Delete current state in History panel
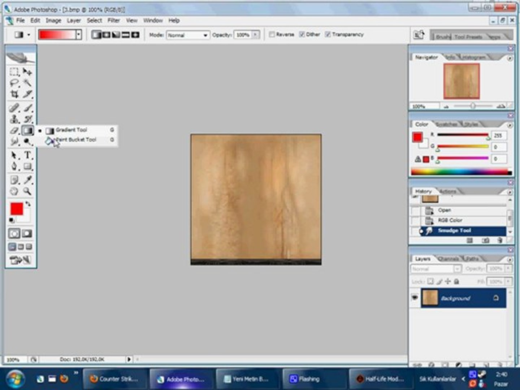The height and width of the screenshot is (390, 520). coord(500,240)
